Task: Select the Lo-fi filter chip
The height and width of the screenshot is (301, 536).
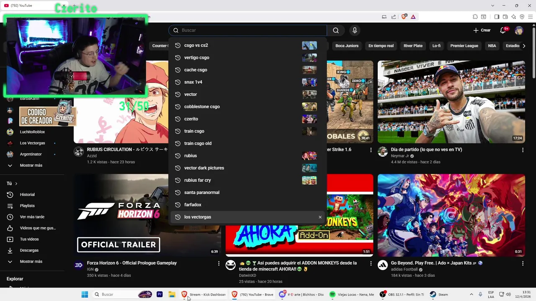Action: [x=436, y=46]
